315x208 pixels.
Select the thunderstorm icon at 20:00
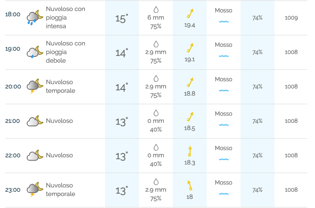pos(35,87)
